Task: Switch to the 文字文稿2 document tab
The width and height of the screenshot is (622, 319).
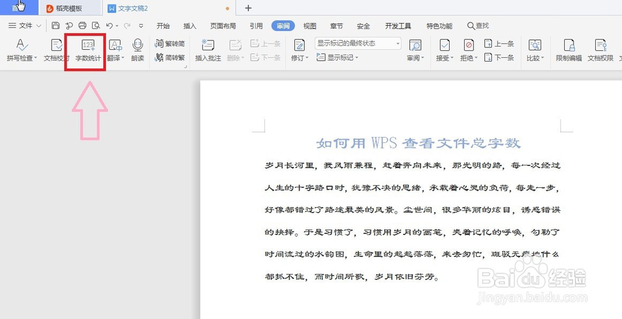Action: [x=169, y=8]
